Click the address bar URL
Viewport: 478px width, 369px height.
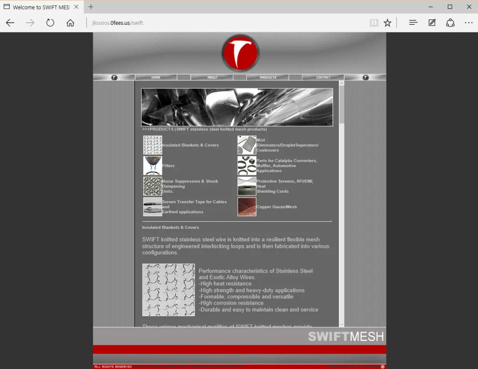click(x=117, y=23)
